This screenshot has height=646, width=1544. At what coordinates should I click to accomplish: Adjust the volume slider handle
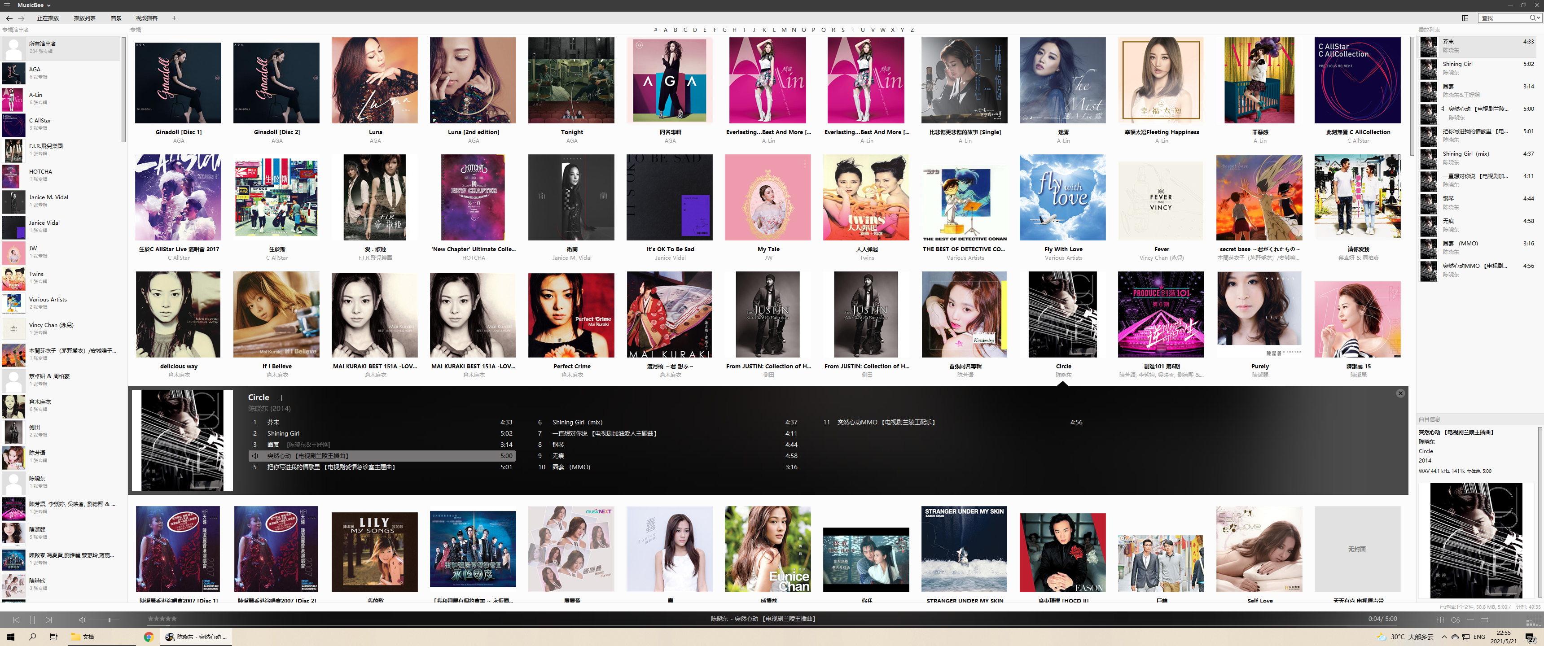pyautogui.click(x=109, y=620)
